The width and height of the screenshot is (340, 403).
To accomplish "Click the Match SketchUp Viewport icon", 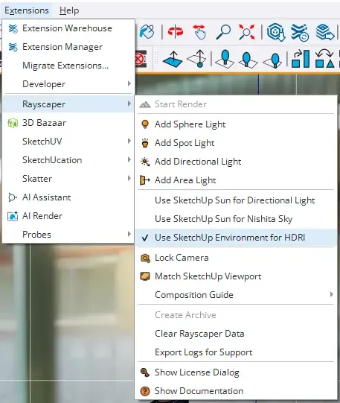I will (145, 276).
